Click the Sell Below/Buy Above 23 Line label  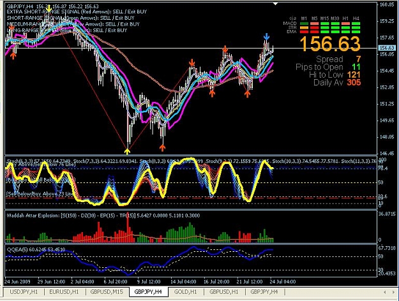tap(40, 194)
